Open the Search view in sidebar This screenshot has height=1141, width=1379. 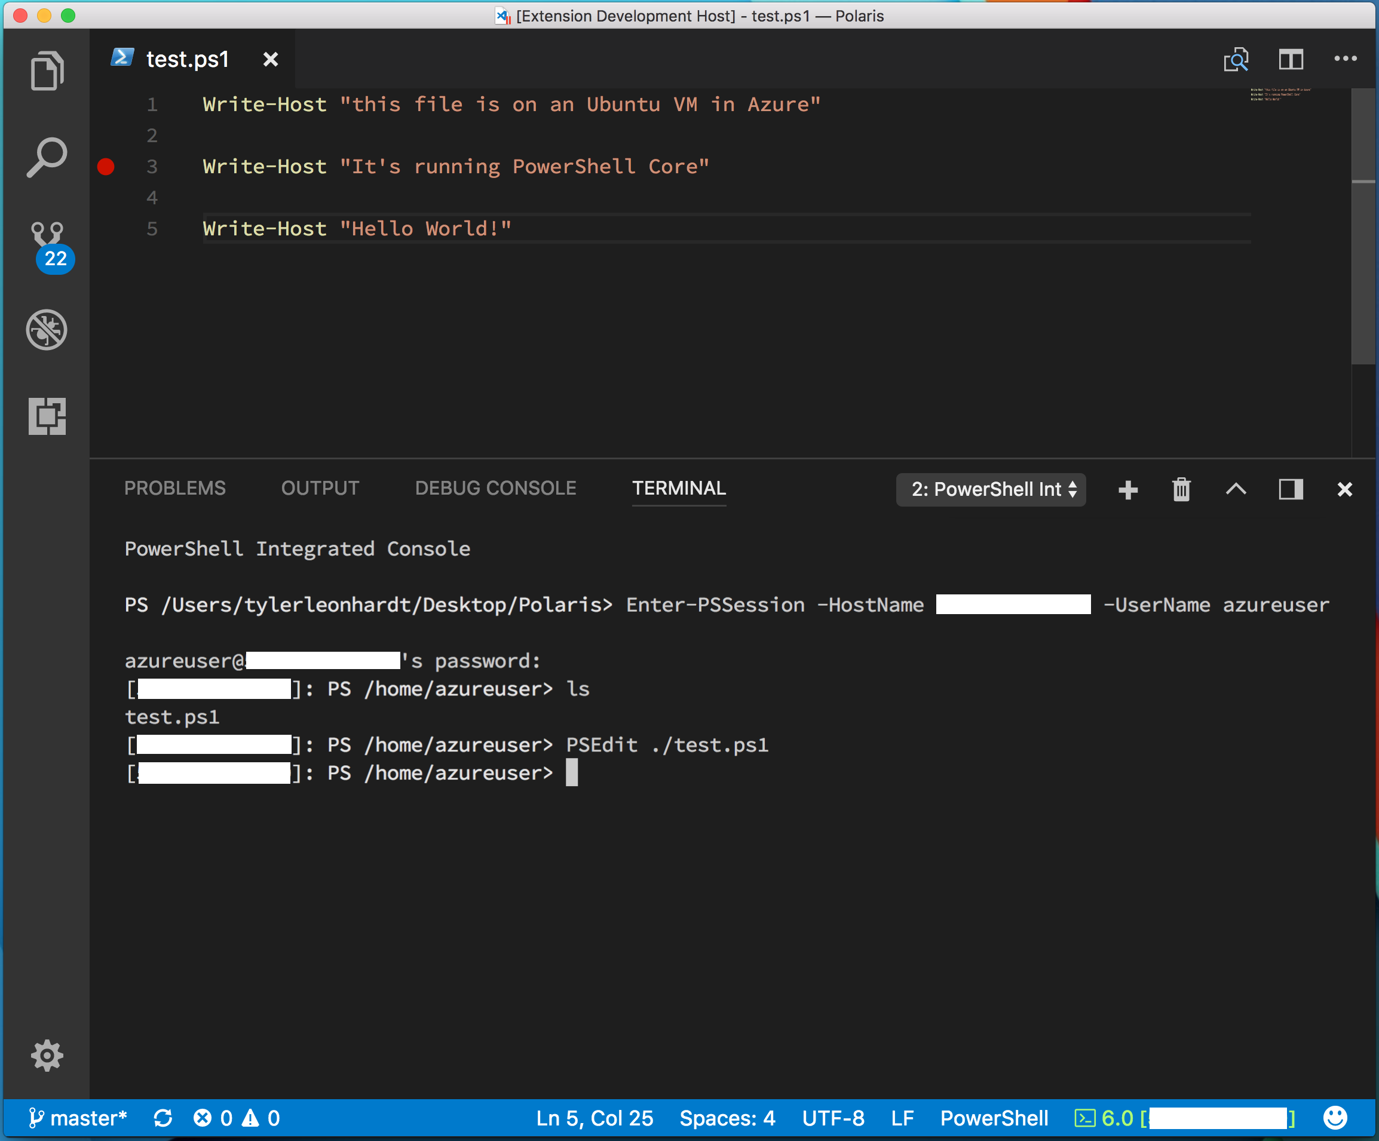point(47,157)
